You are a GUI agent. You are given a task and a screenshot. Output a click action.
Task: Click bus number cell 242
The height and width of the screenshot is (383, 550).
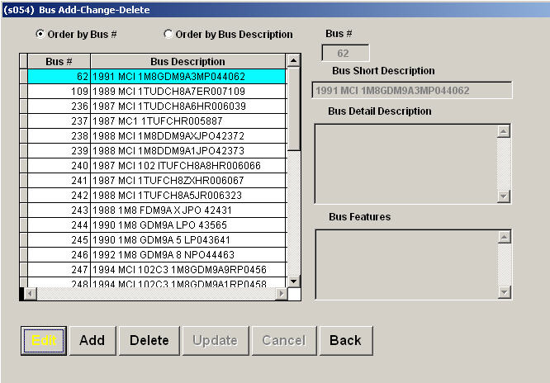pyautogui.click(x=59, y=195)
